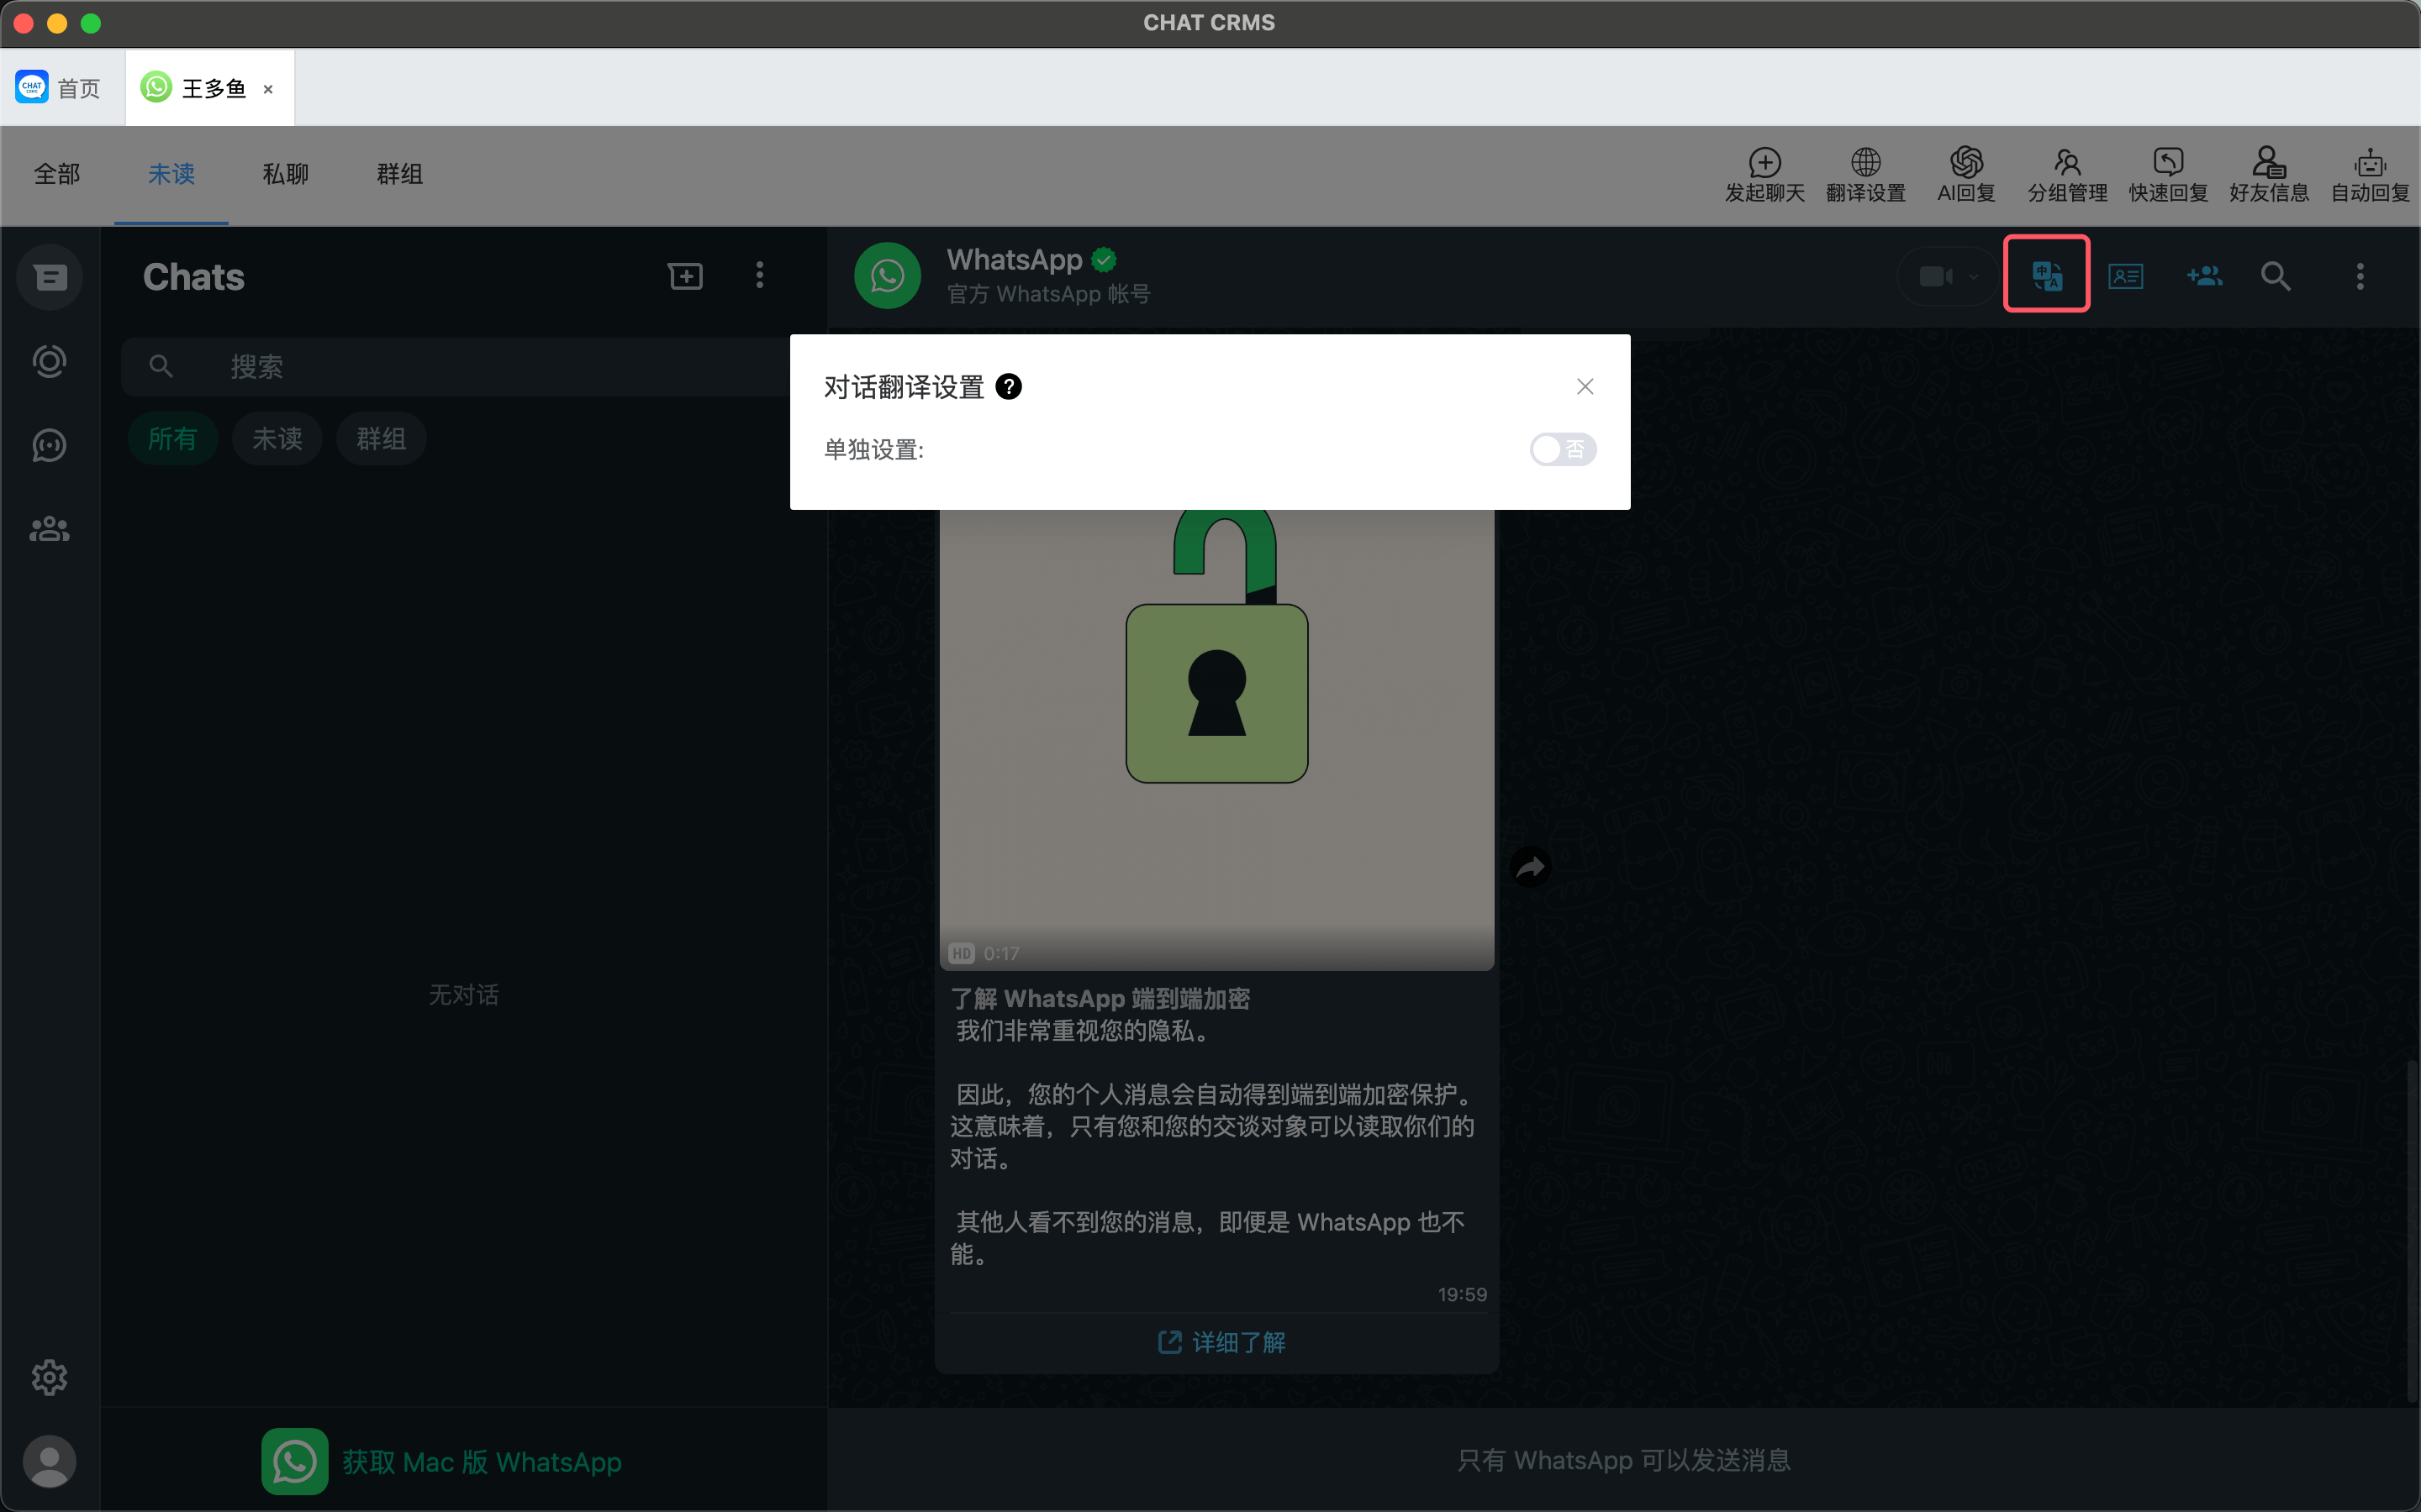The width and height of the screenshot is (2421, 1512).
Task: Open the Communities icon in left sidebar
Action: coord(50,529)
